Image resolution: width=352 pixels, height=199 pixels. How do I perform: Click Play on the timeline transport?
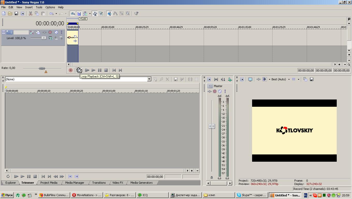click(93, 70)
